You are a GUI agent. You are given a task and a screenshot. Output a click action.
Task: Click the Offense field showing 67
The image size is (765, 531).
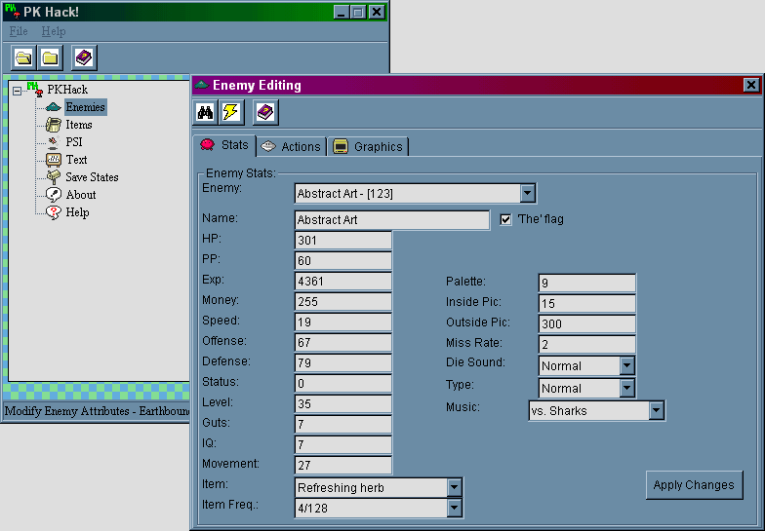point(343,343)
